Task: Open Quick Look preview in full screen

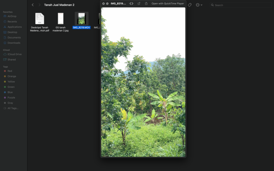Action: point(107,4)
